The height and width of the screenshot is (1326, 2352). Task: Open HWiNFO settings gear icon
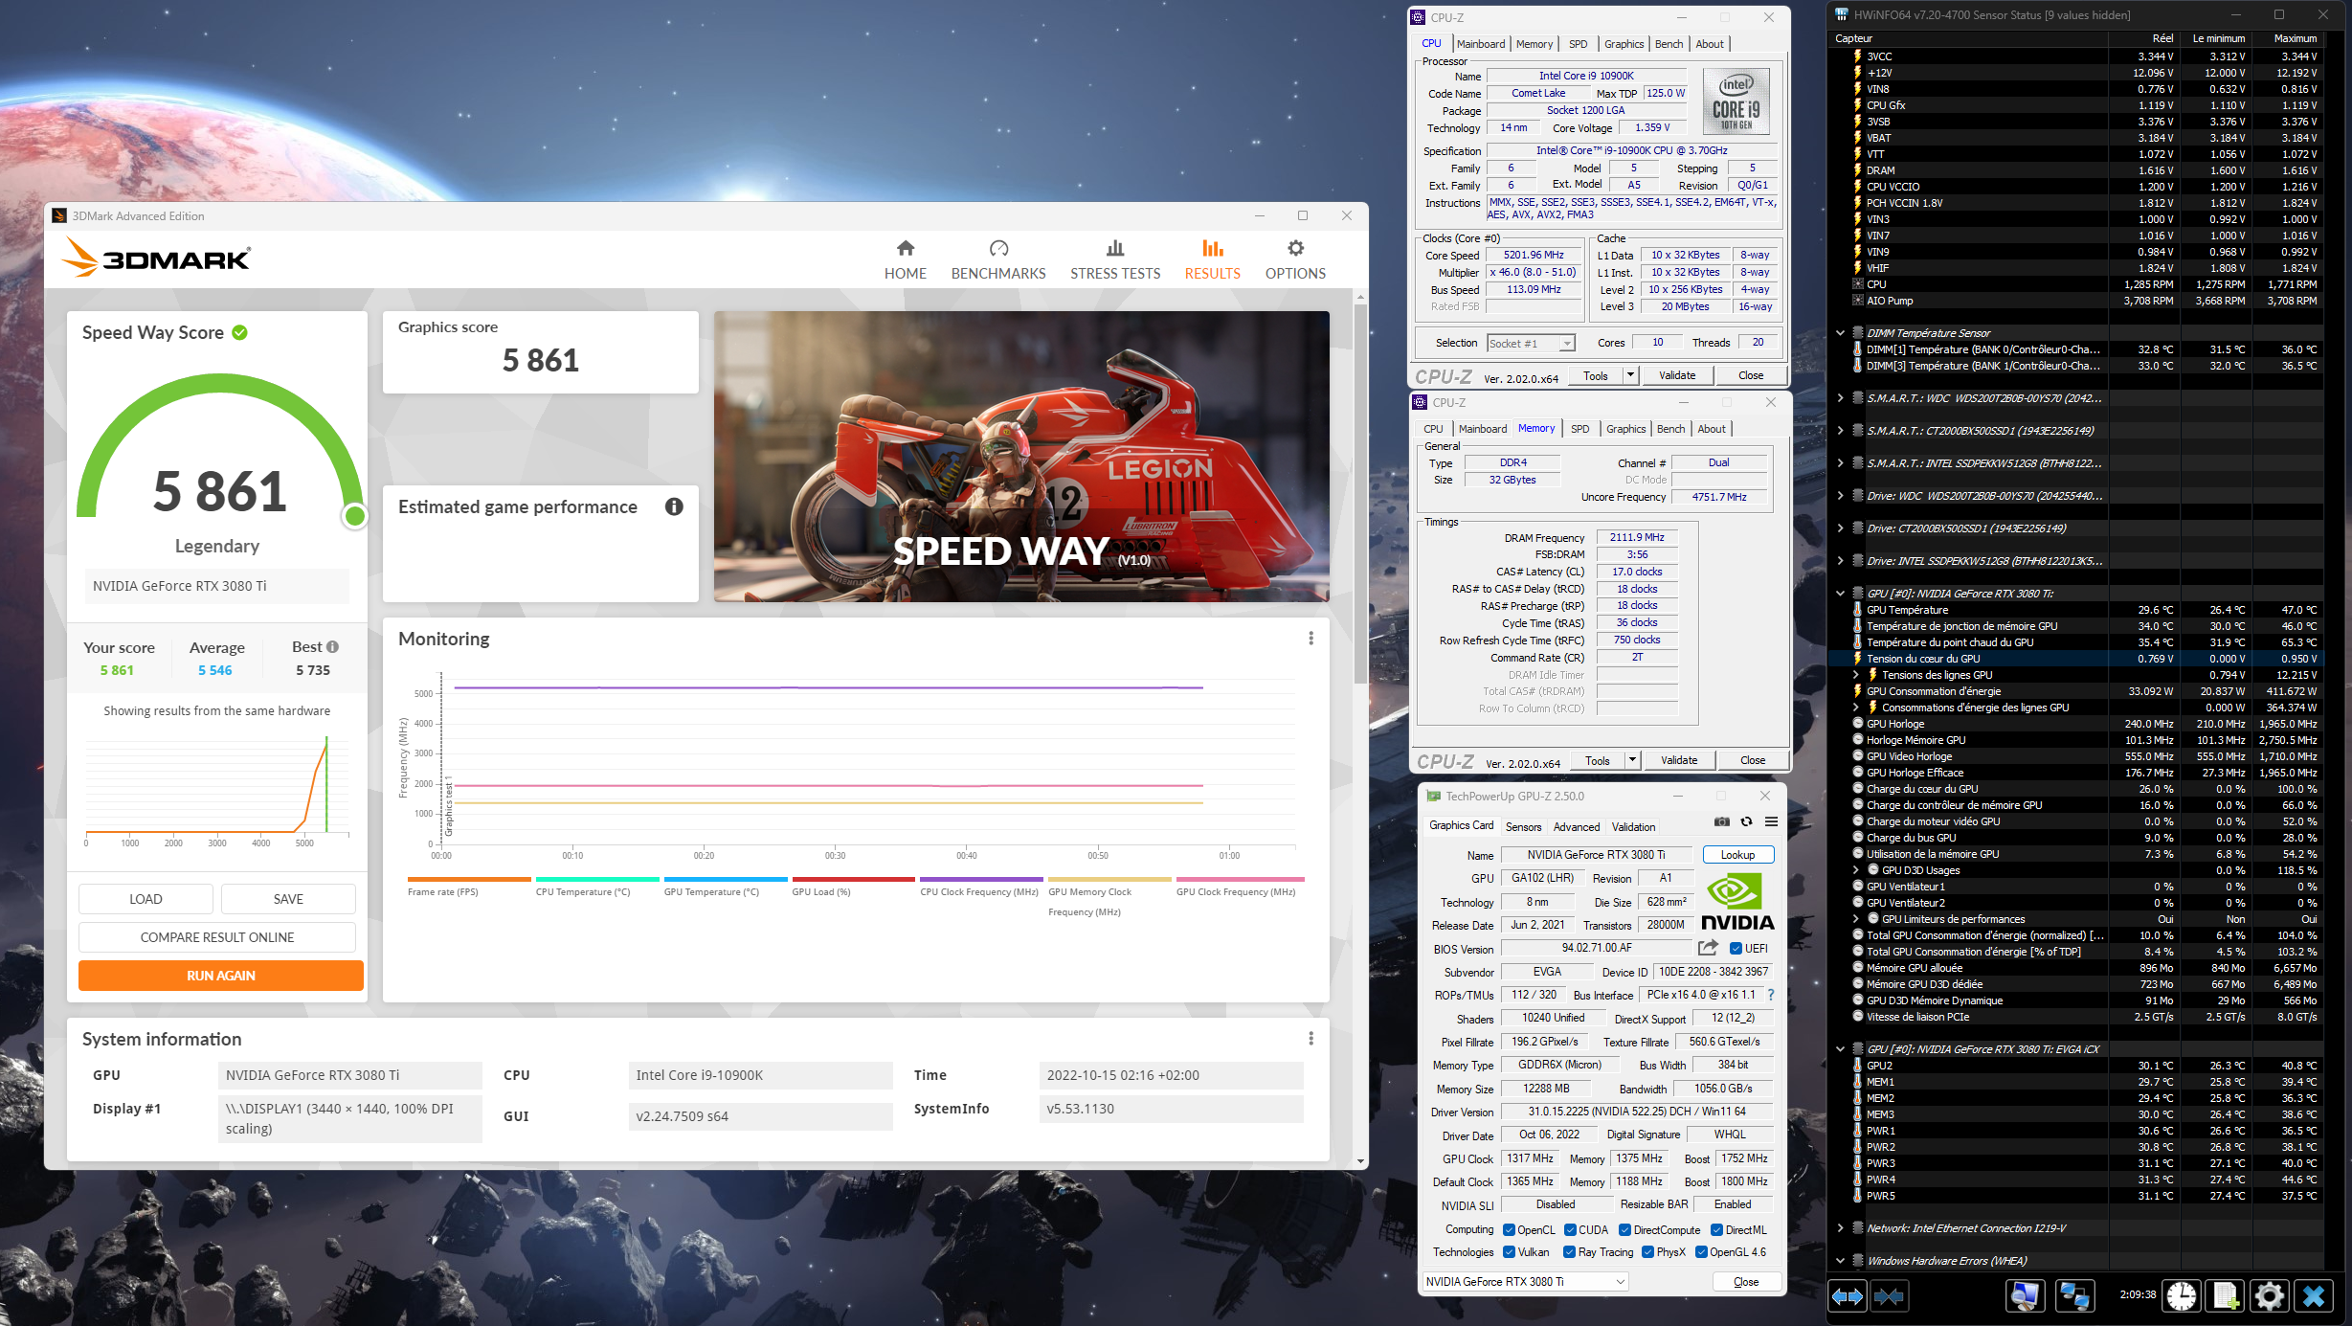(x=2269, y=1296)
